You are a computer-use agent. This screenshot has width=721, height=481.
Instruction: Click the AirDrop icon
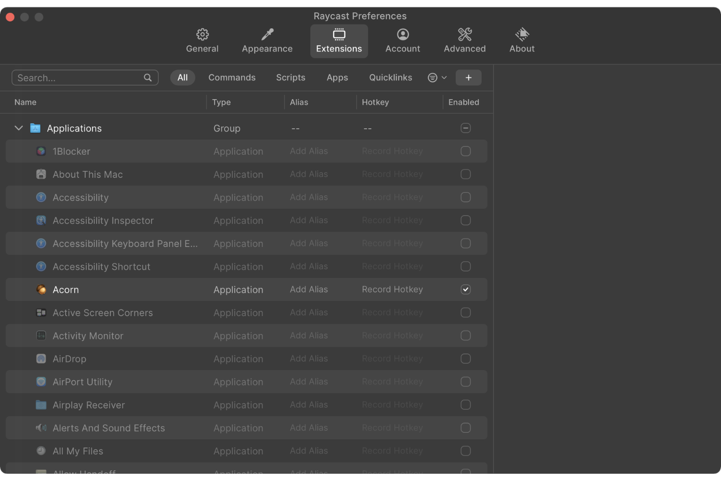coord(41,359)
